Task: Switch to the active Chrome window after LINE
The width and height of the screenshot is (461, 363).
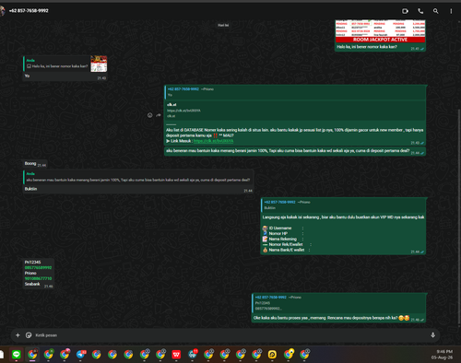Action: (x=32, y=355)
